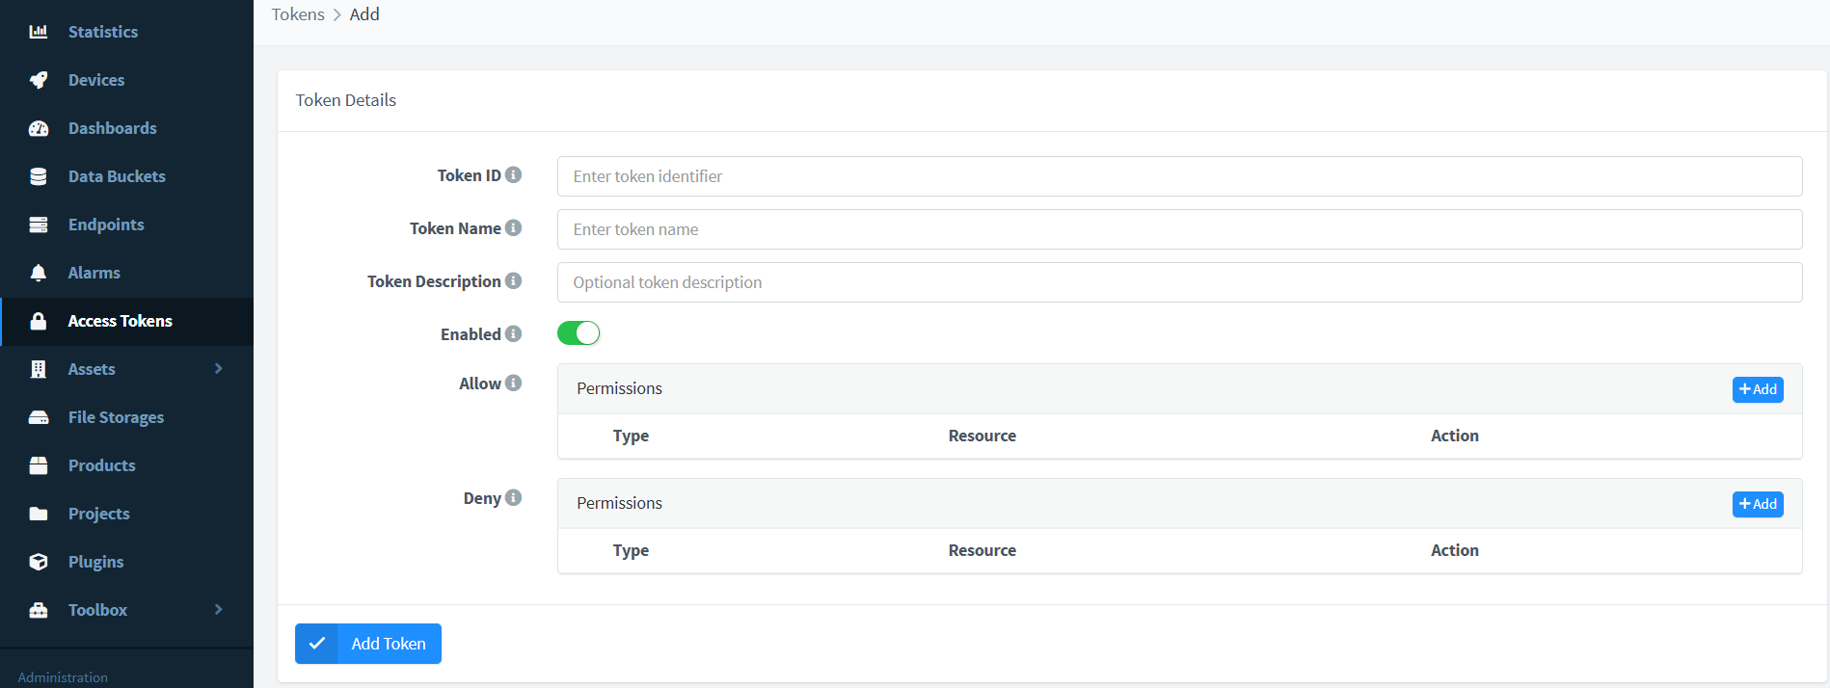This screenshot has height=688, width=1830.
Task: Click the Statistics chart icon in sidebar
Action: [x=39, y=32]
